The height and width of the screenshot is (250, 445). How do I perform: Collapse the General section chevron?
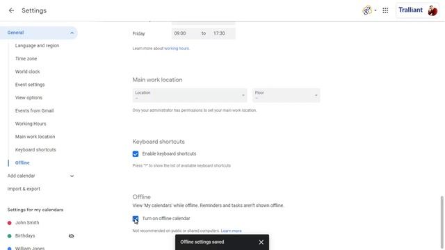(72, 33)
